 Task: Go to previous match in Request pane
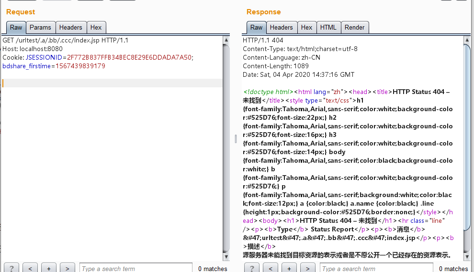click(30, 268)
